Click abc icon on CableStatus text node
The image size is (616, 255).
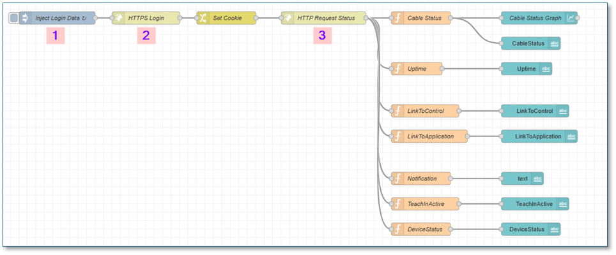click(x=554, y=43)
